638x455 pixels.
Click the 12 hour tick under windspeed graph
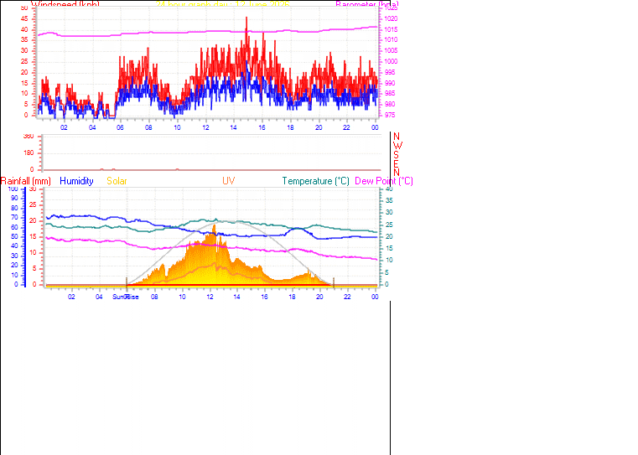click(205, 127)
